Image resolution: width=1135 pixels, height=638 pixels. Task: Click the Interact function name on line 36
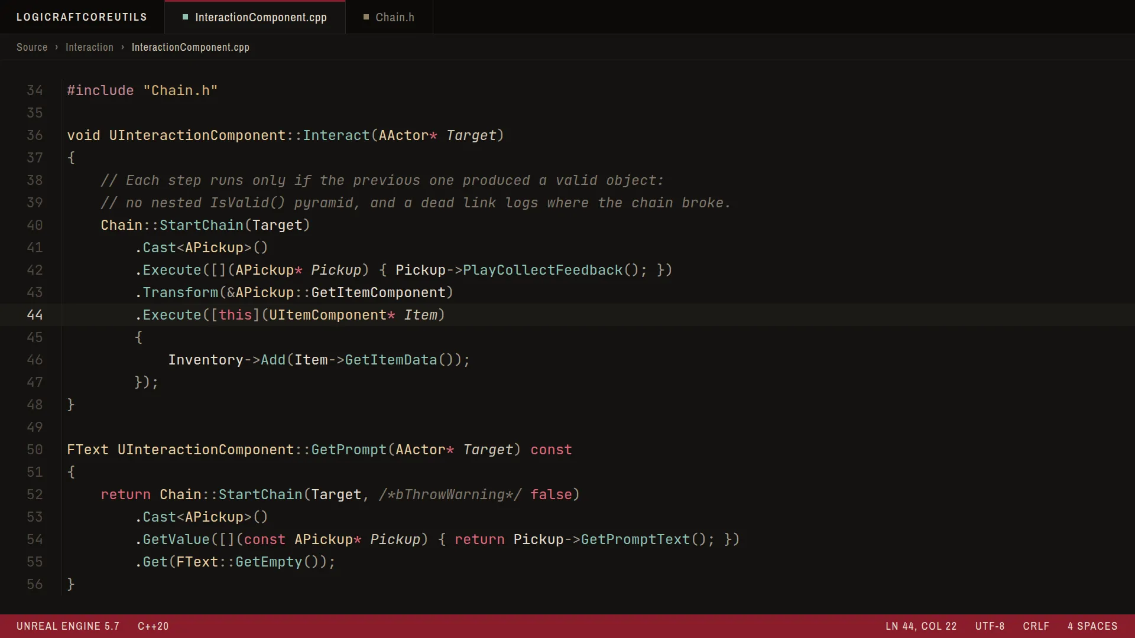click(x=336, y=135)
